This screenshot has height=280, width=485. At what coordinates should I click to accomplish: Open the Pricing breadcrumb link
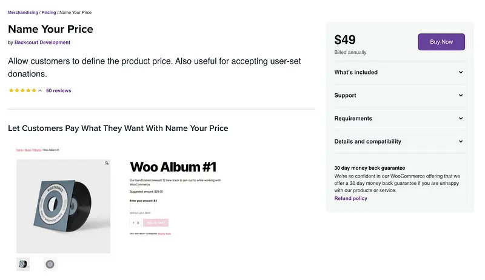[48, 12]
